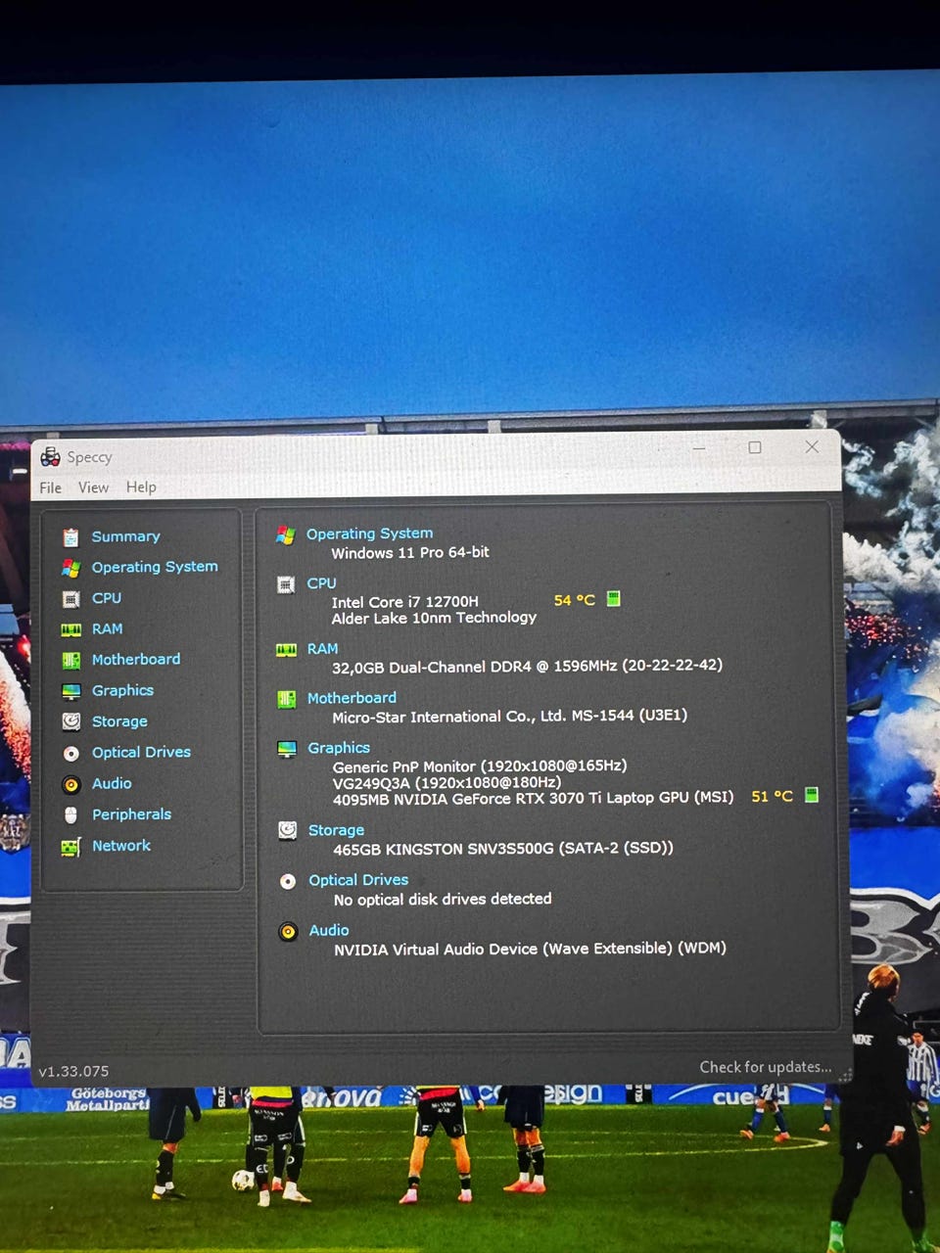This screenshot has height=1253, width=940.
Task: Click the Network icon in sidebar
Action: click(70, 847)
